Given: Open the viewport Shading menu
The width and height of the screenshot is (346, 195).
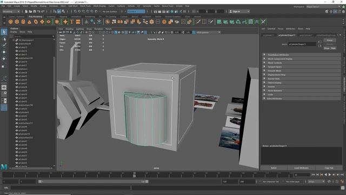Looking at the screenshot, I should tap(69, 29).
